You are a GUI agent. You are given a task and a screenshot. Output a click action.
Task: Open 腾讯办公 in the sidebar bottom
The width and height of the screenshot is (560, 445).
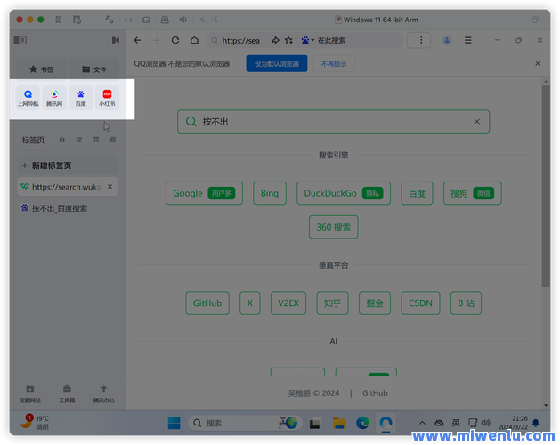click(x=103, y=394)
